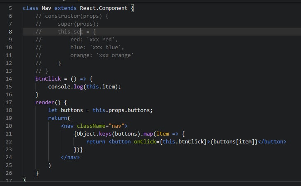Click 'this.btnClick' inside the onClick handler
The height and width of the screenshot is (186, 301).
(x=183, y=142)
